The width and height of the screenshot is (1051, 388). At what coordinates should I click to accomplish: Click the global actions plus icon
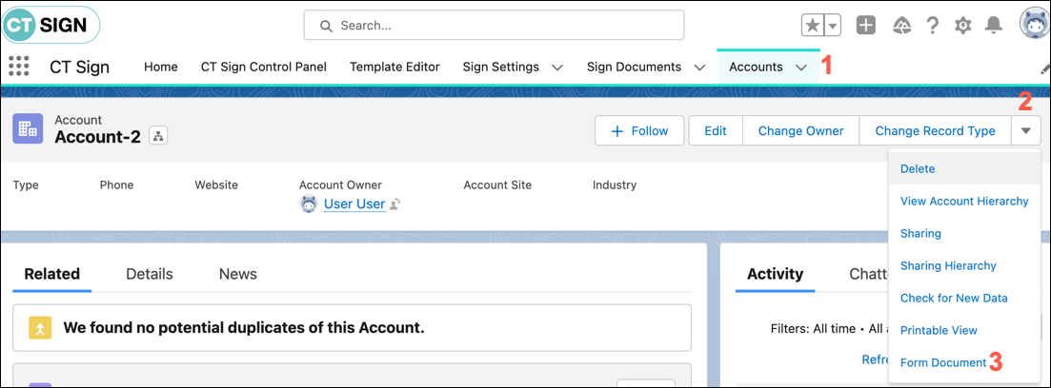pos(866,26)
